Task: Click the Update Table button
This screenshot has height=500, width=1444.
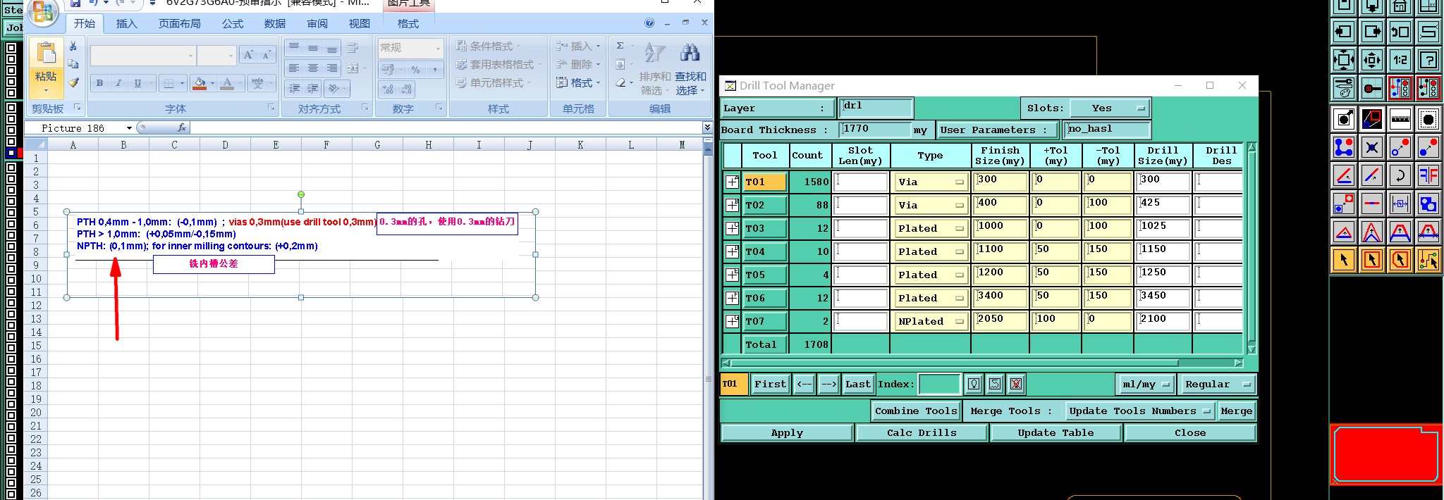Action: pyautogui.click(x=1056, y=432)
